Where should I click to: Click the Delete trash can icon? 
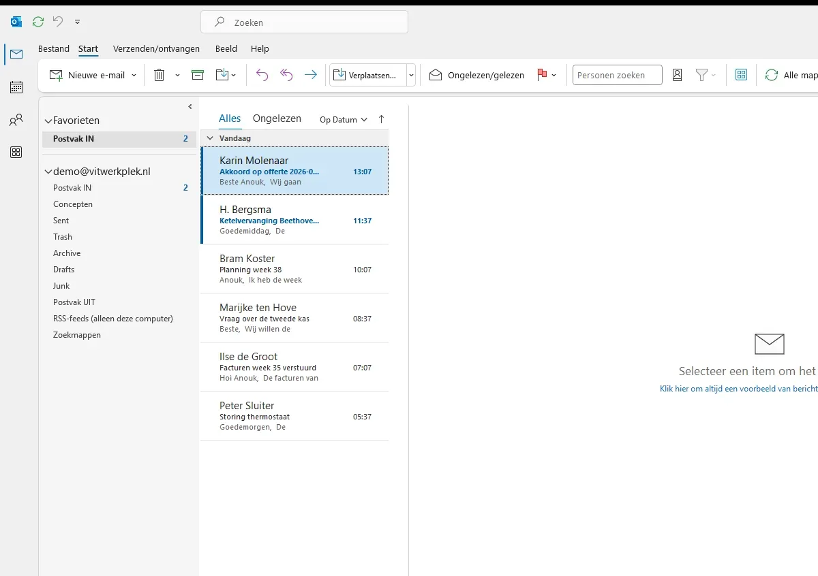tap(160, 75)
